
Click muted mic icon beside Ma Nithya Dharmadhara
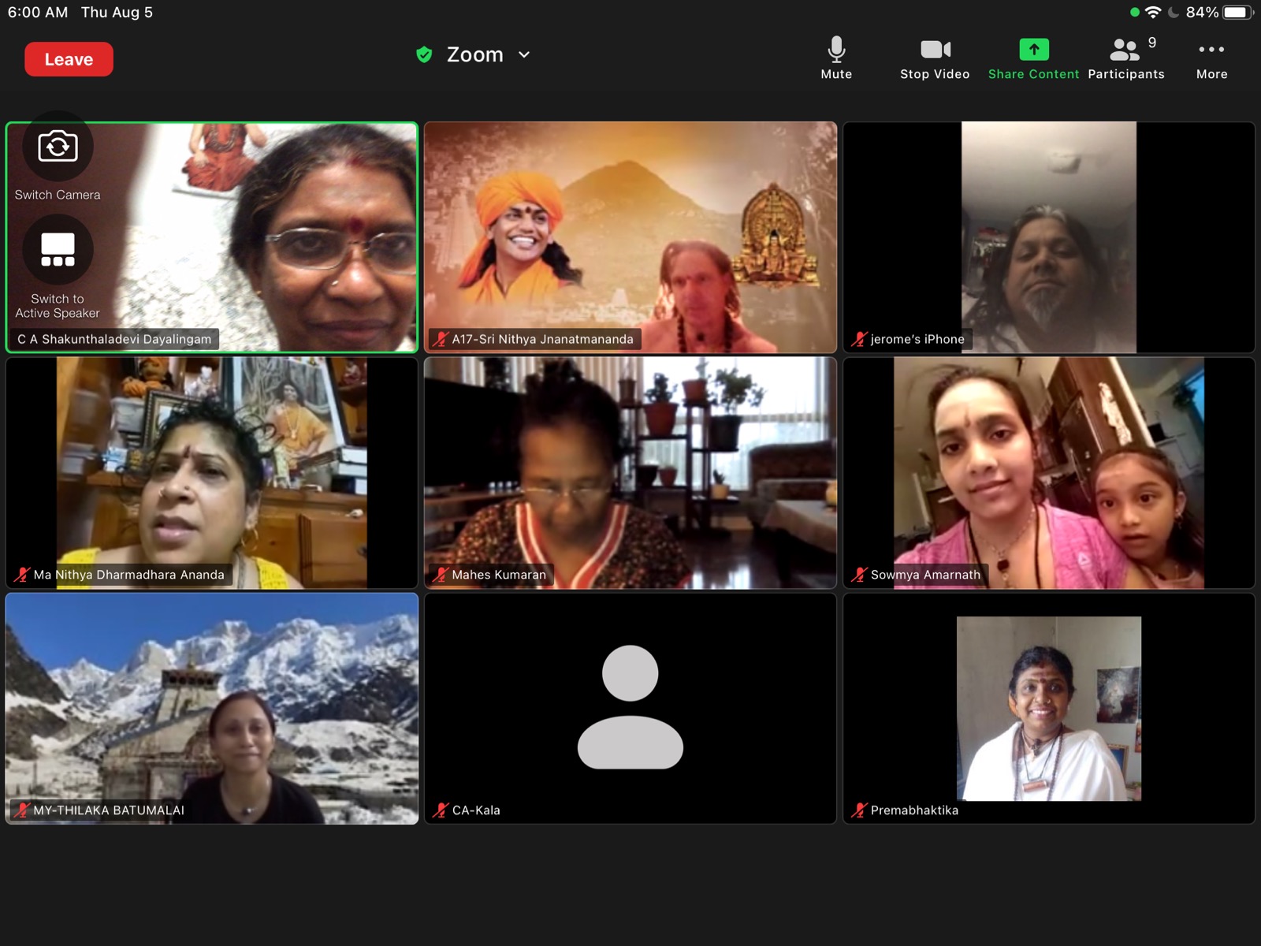(23, 575)
